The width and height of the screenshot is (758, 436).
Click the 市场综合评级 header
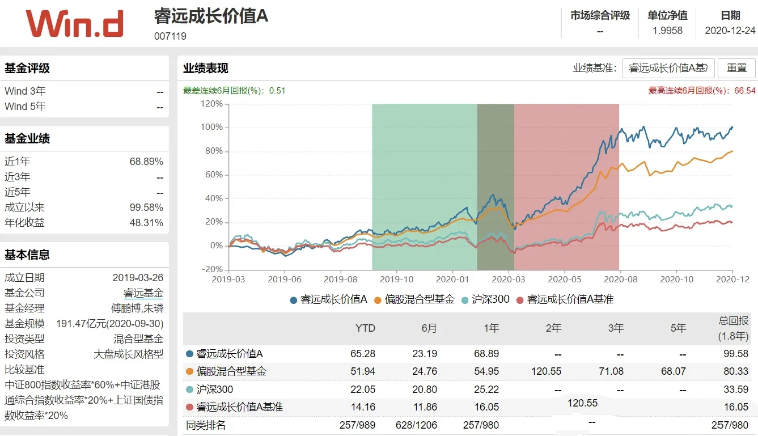point(600,15)
